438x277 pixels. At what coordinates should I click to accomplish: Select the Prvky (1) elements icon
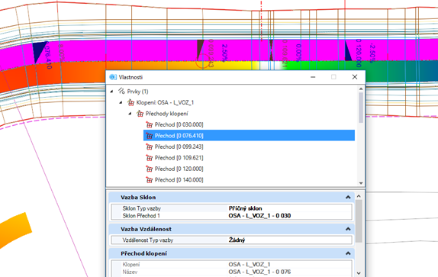tap(121, 91)
